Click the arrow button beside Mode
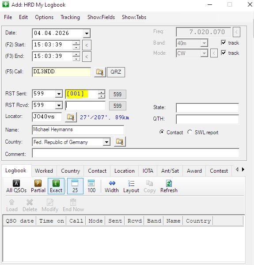Viewport: 254px width, 265px height. point(214,53)
